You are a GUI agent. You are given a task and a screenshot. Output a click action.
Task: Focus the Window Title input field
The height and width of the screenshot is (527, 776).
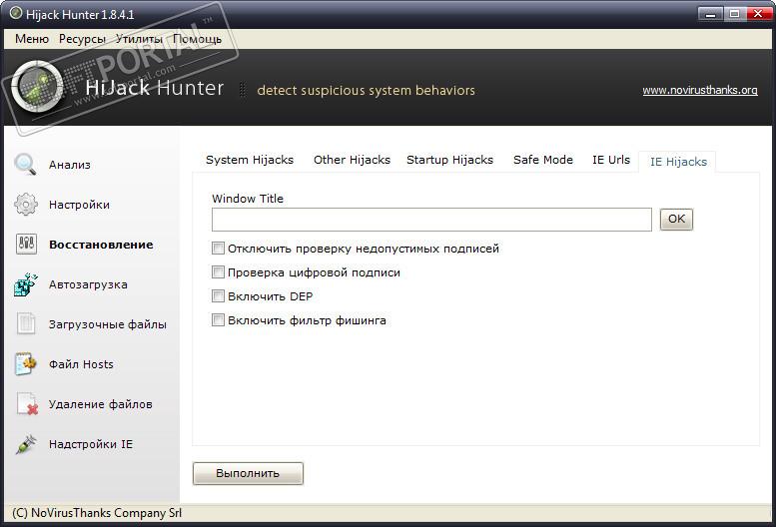(x=431, y=220)
